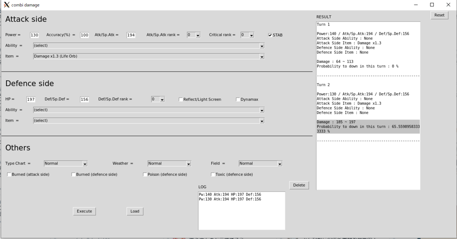Enable the Dynamax checkbox
Viewport: 457px width, 239px height.
238,99
